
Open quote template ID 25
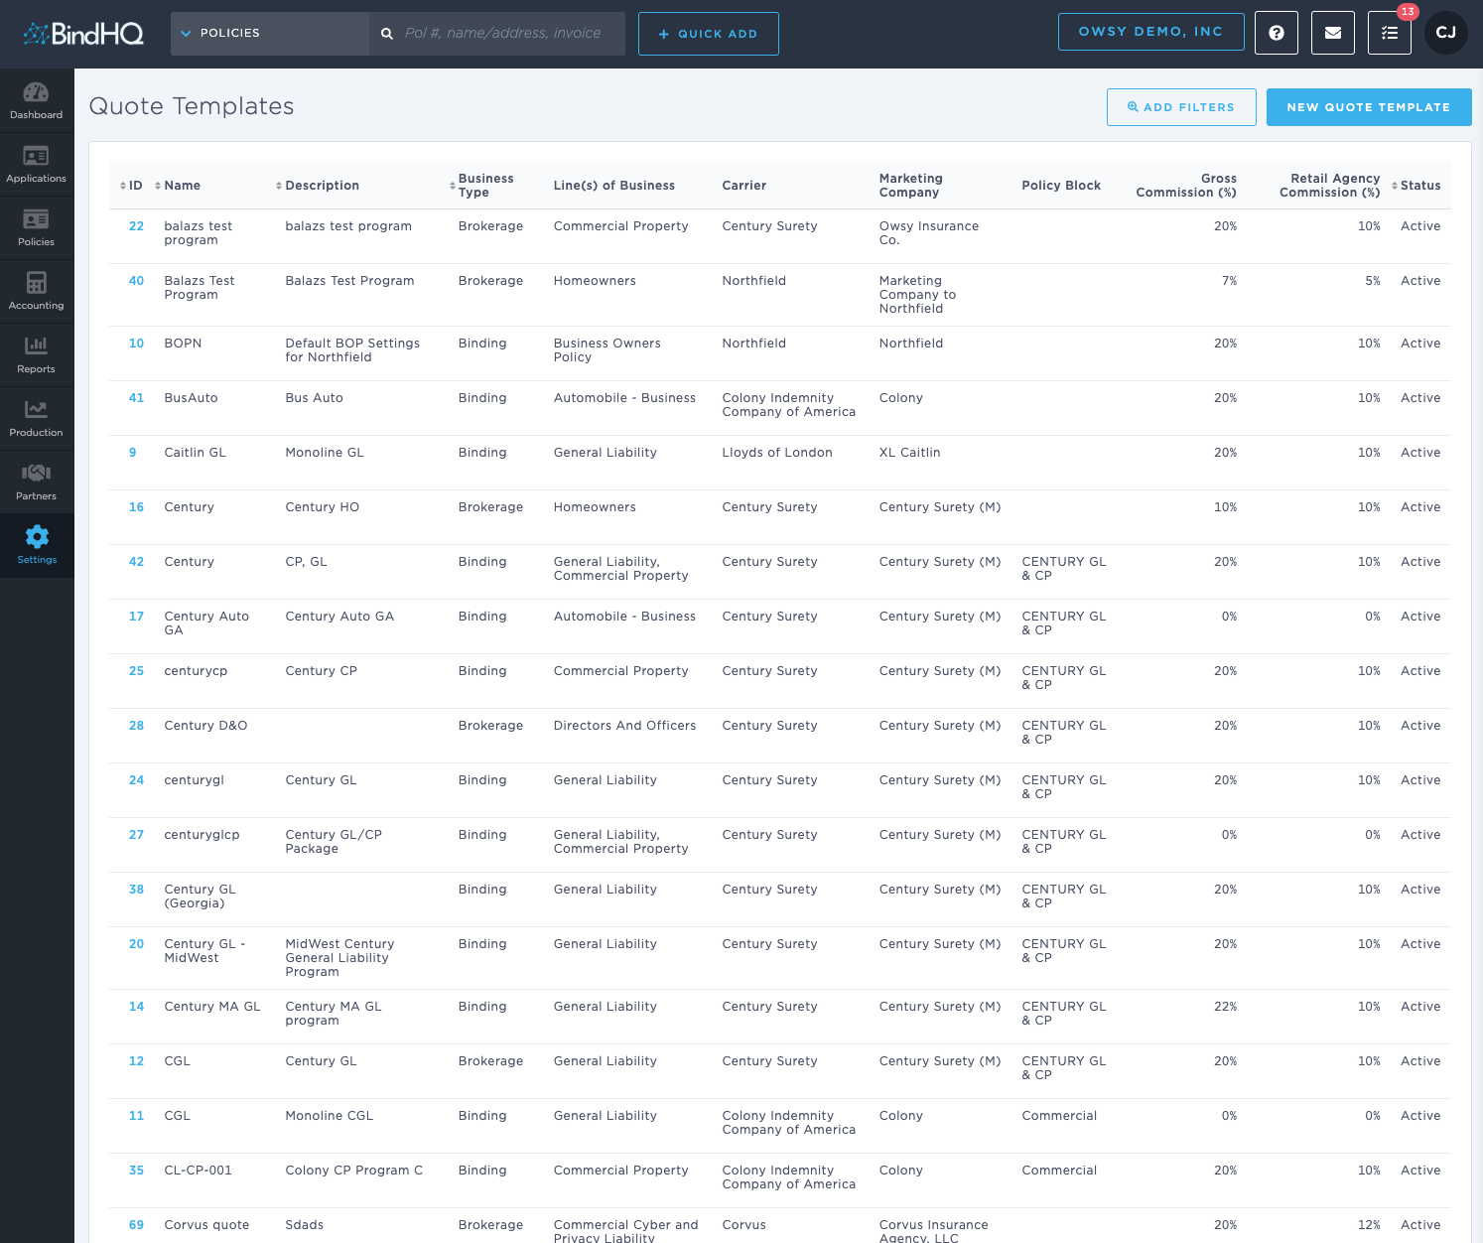[x=137, y=671]
